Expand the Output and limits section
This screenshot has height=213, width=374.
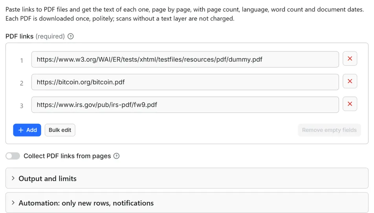point(187,178)
